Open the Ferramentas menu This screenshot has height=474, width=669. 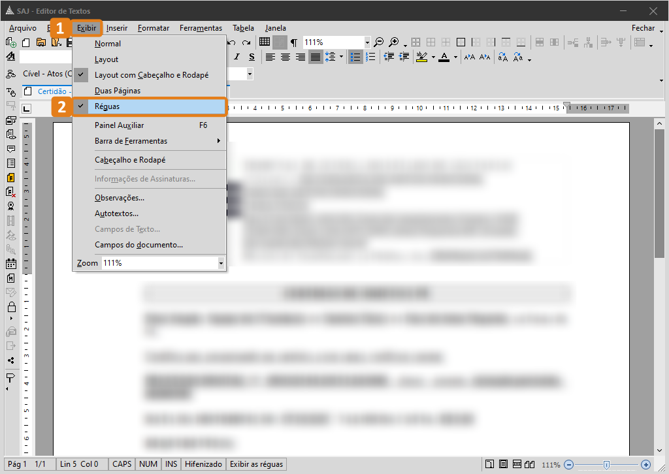(x=201, y=28)
